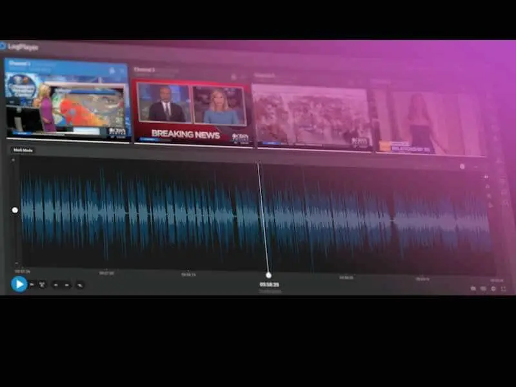Click the playhead handle on timeline

268,275
